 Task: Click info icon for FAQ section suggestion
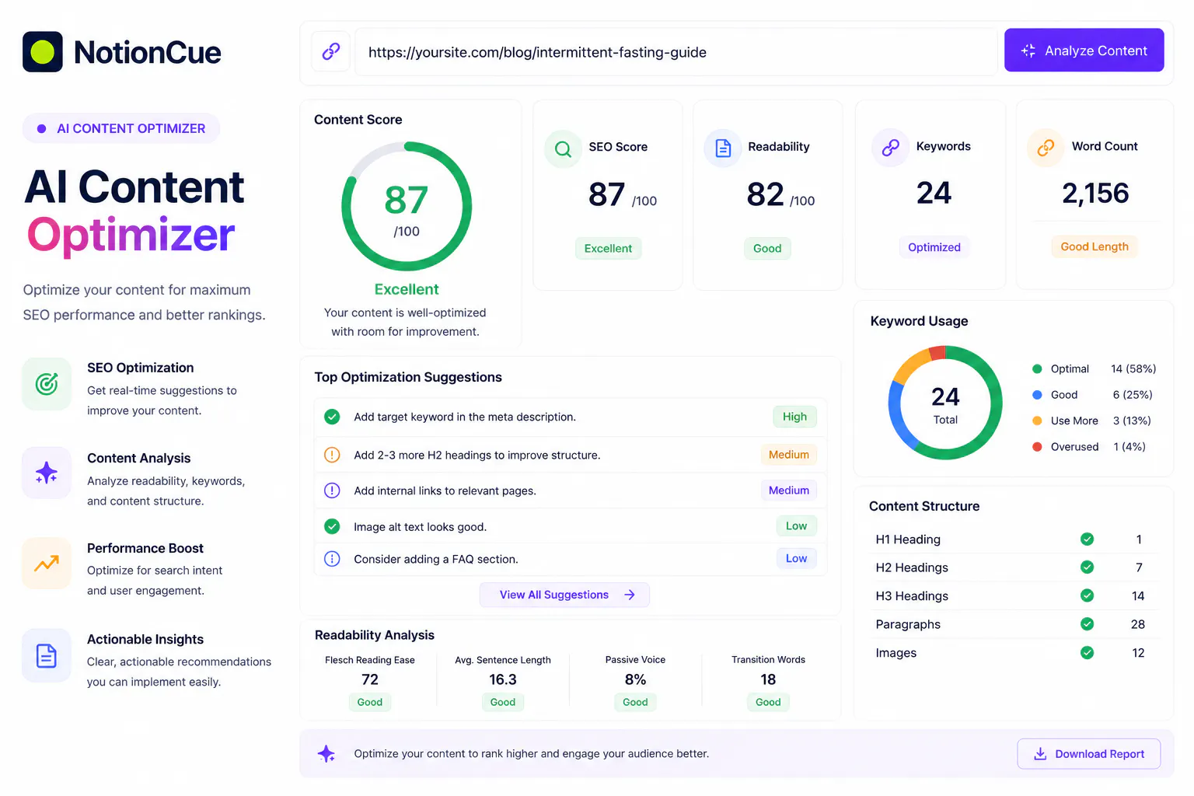tap(332, 559)
